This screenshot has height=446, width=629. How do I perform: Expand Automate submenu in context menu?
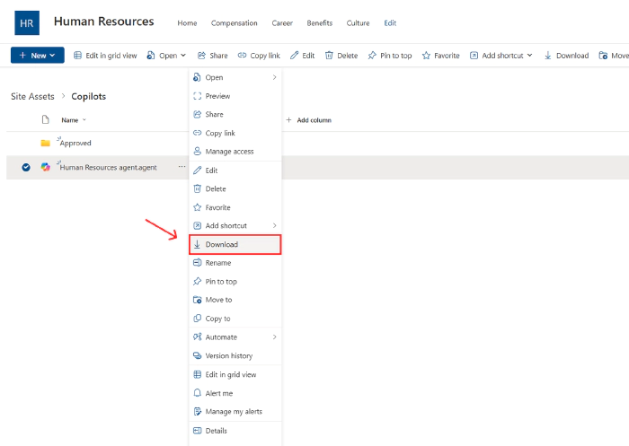pyautogui.click(x=235, y=337)
